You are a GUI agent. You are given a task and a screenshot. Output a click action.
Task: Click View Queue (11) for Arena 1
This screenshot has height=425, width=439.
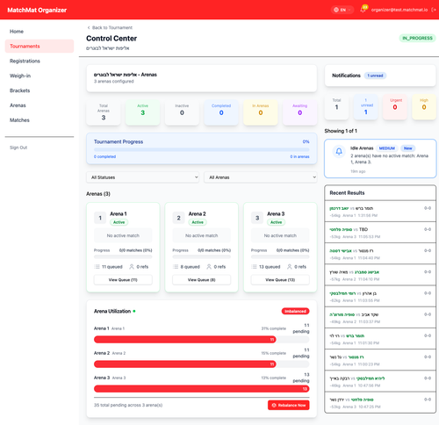pyautogui.click(x=123, y=280)
